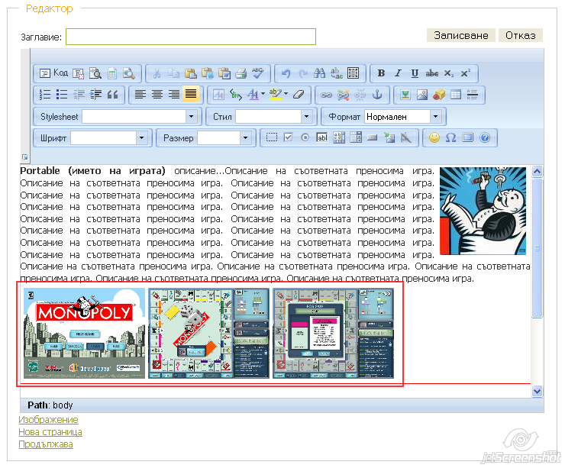Viewport: 565px width, 468px height.
Task: Toggle Superscript formatting
Action: [x=465, y=73]
